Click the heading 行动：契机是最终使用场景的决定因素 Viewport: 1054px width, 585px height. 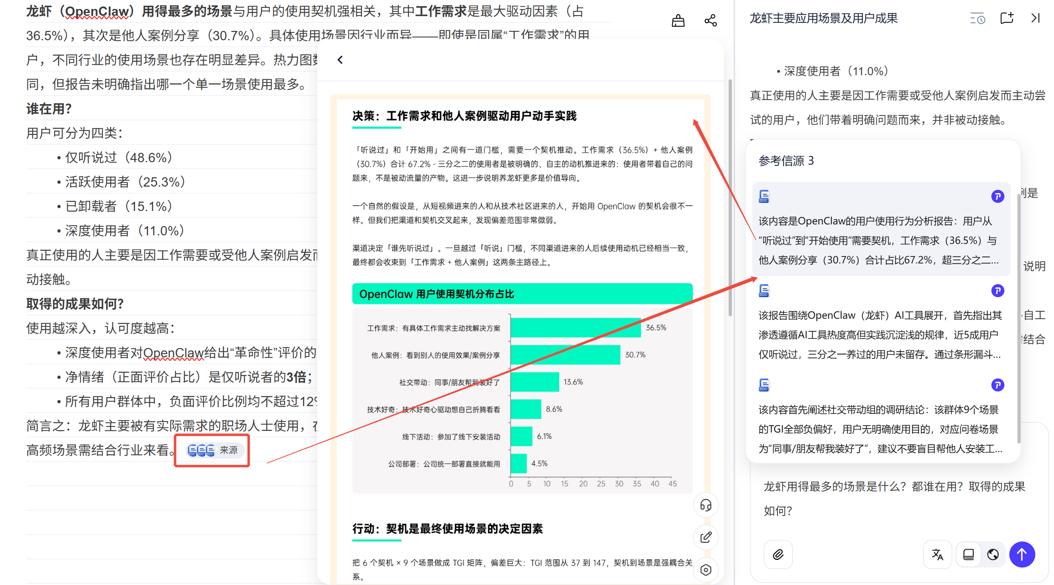click(x=448, y=528)
